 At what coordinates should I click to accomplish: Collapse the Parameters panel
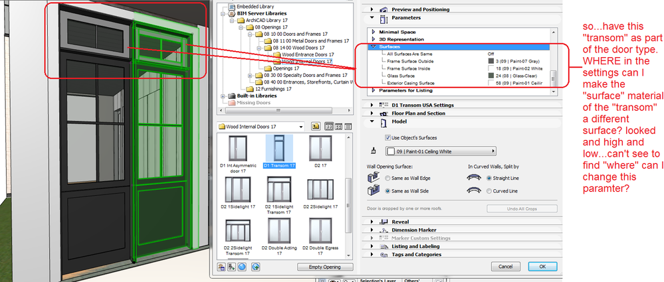click(372, 18)
